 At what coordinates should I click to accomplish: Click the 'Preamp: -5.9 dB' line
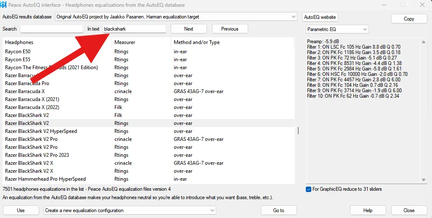click(x=323, y=42)
